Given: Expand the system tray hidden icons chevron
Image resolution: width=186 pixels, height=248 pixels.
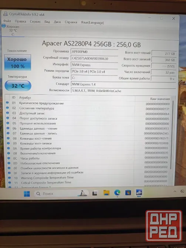Looking at the screenshot, I should tap(175, 191).
